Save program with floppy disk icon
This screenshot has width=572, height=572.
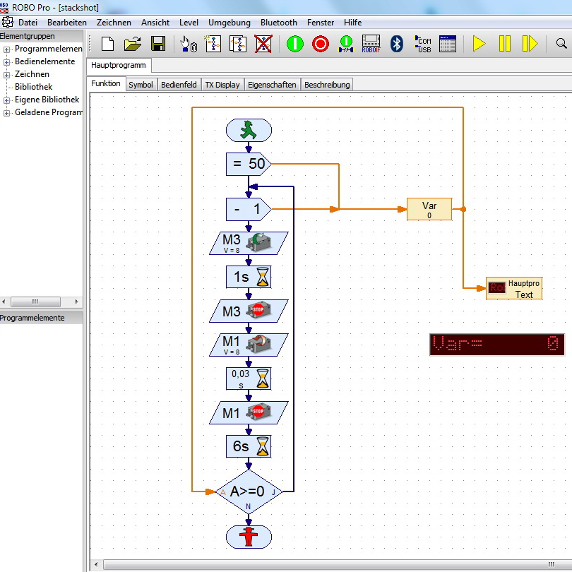pyautogui.click(x=158, y=44)
